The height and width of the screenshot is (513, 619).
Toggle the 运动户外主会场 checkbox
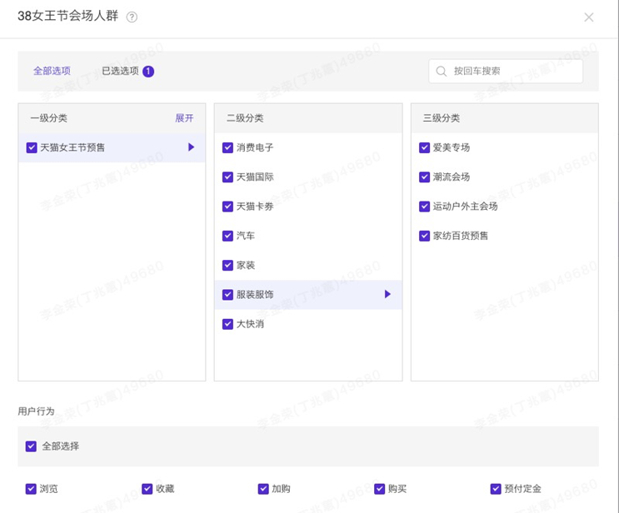point(424,207)
